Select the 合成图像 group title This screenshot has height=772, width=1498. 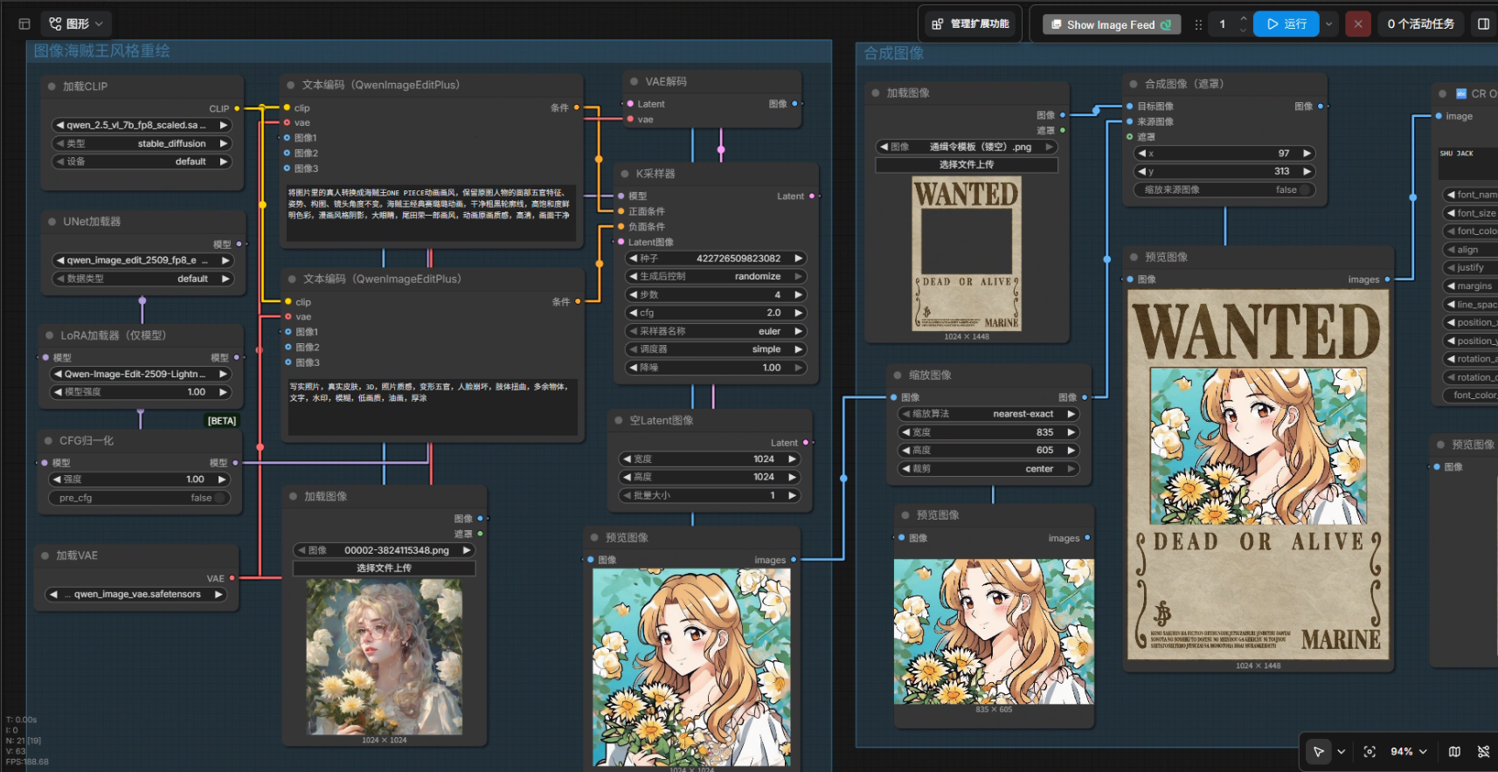coord(894,53)
